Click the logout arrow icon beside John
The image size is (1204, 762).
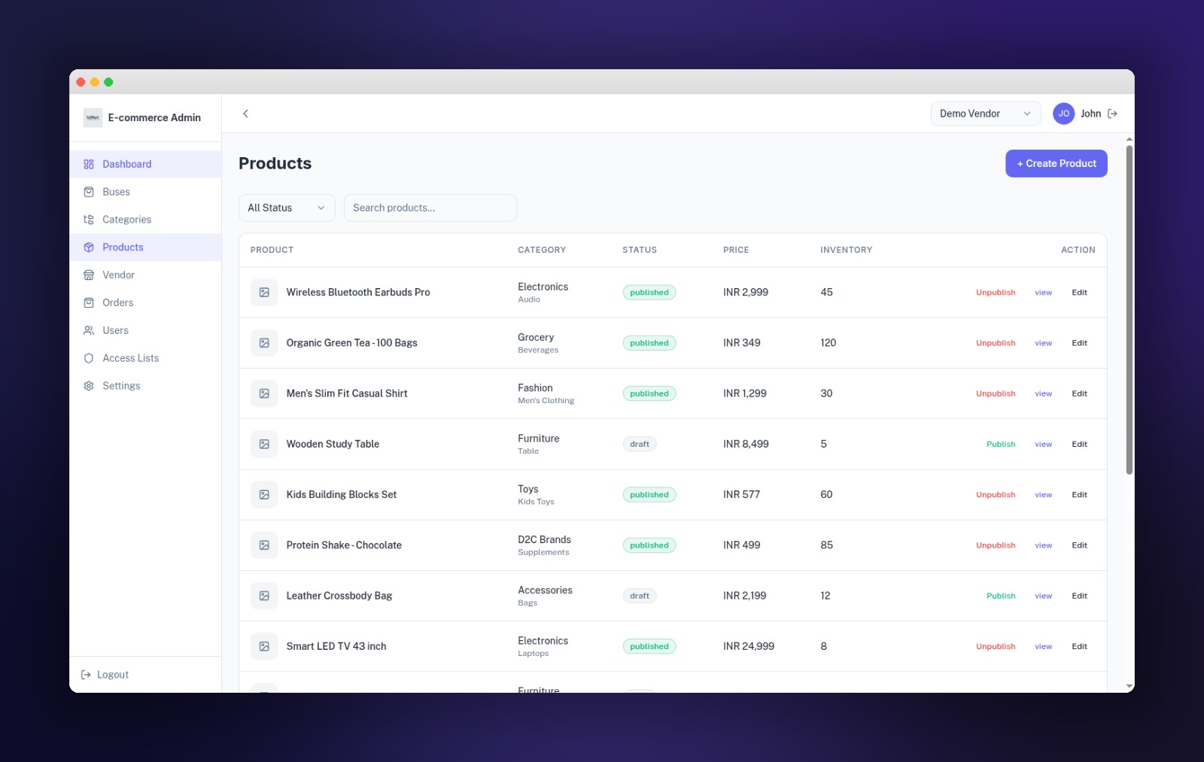pyautogui.click(x=1113, y=114)
